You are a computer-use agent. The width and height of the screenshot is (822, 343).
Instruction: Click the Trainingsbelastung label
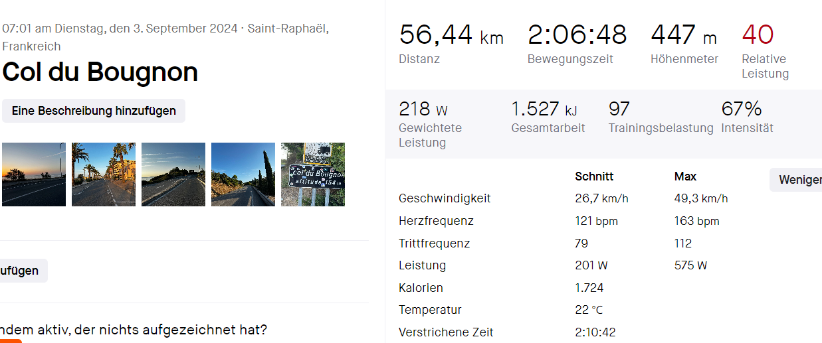(661, 128)
